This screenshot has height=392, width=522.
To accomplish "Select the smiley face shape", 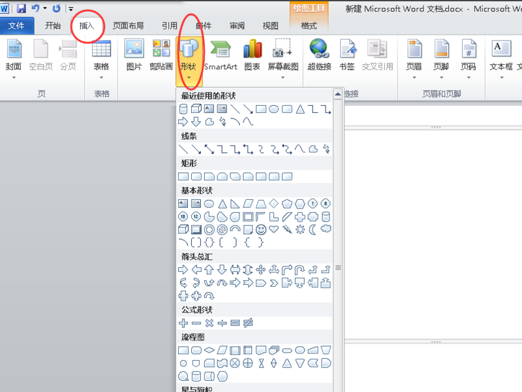I will click(x=261, y=230).
